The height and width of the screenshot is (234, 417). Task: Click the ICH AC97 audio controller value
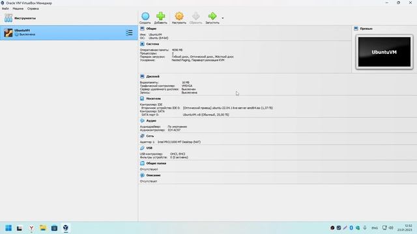[174, 130]
